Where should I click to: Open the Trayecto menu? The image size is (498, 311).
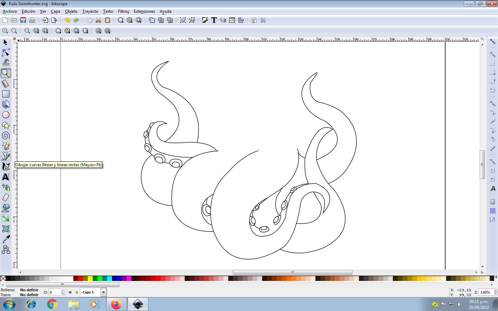coord(90,11)
